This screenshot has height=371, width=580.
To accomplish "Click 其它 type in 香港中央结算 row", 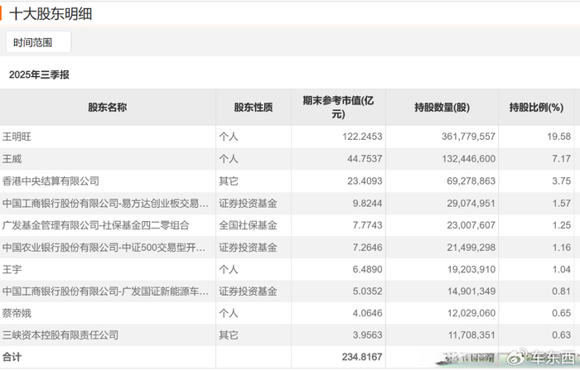I will [229, 181].
